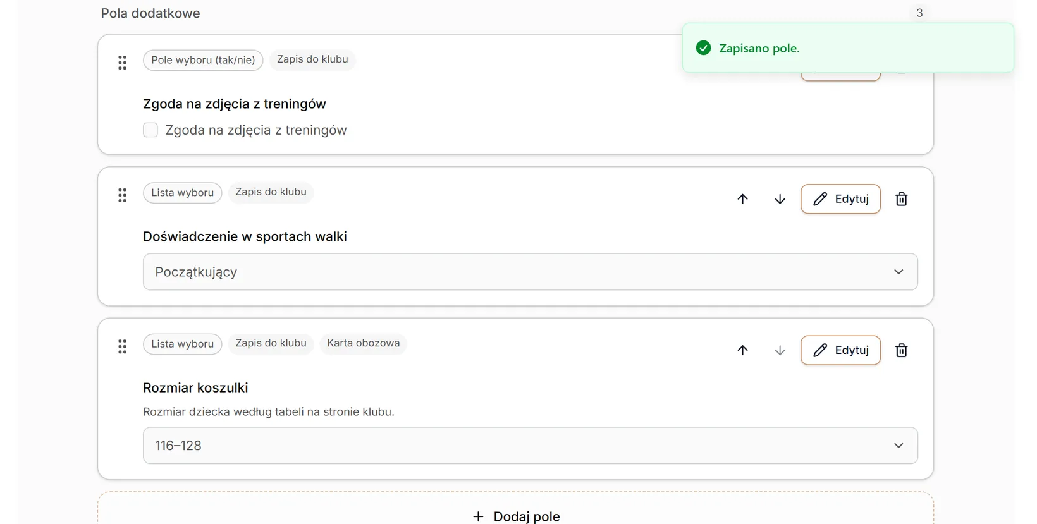The height and width of the screenshot is (524, 1037).
Task: Edit the Doświadczenie w sportach walki field
Action: 840,199
